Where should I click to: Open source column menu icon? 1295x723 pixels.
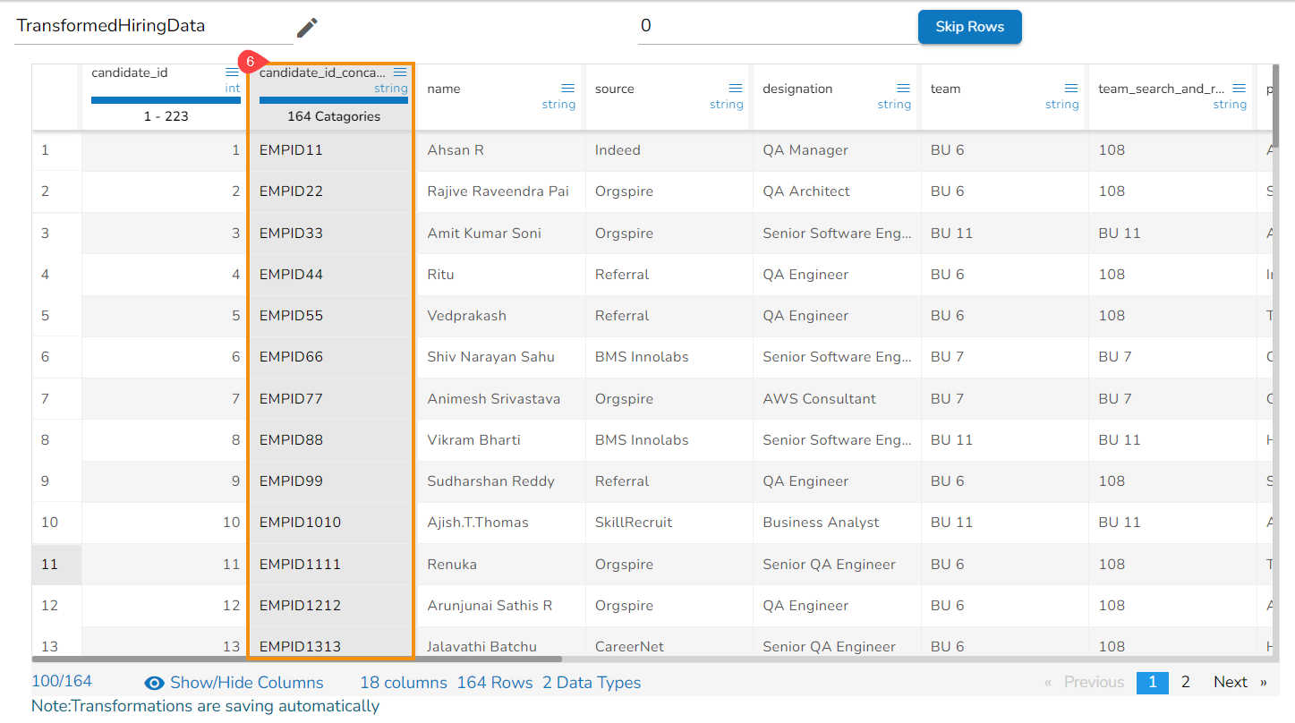click(736, 88)
